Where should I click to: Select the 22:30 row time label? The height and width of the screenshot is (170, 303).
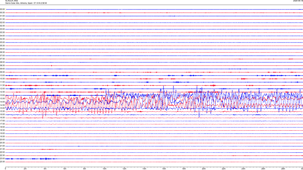click(x=2, y=155)
